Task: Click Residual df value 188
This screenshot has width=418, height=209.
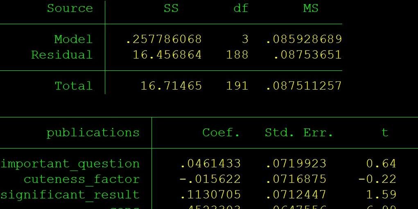Action: pos(237,54)
